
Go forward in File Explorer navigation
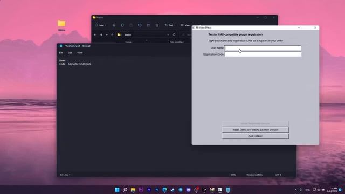pyautogui.click(x=101, y=34)
